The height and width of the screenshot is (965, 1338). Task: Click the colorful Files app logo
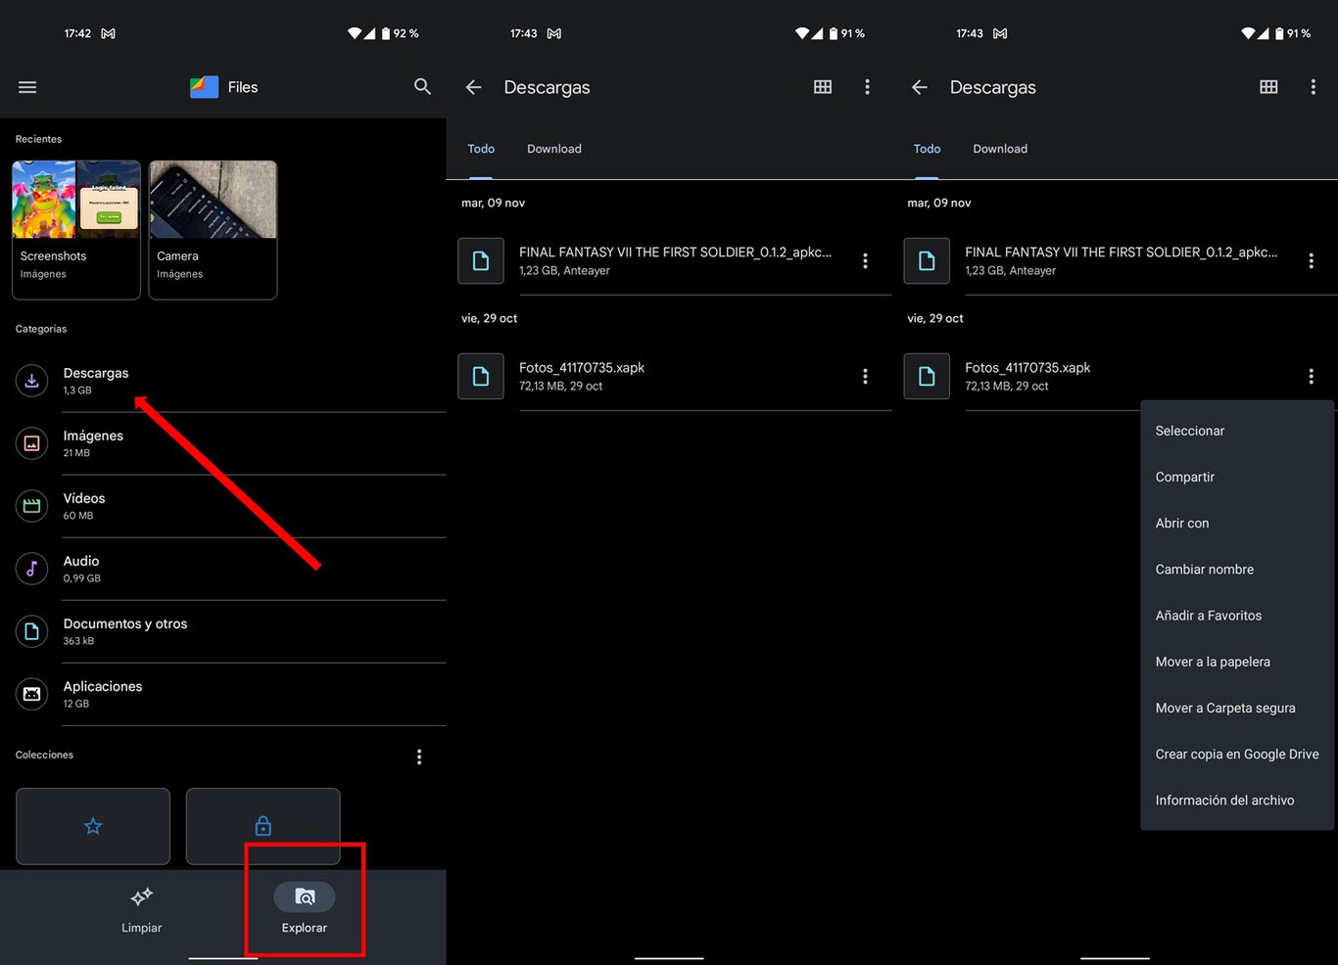pos(204,87)
